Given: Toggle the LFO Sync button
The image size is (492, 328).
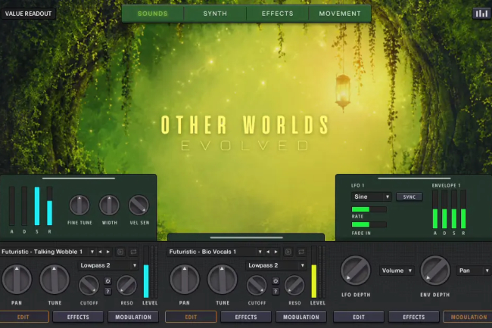Looking at the screenshot, I should click(x=409, y=196).
